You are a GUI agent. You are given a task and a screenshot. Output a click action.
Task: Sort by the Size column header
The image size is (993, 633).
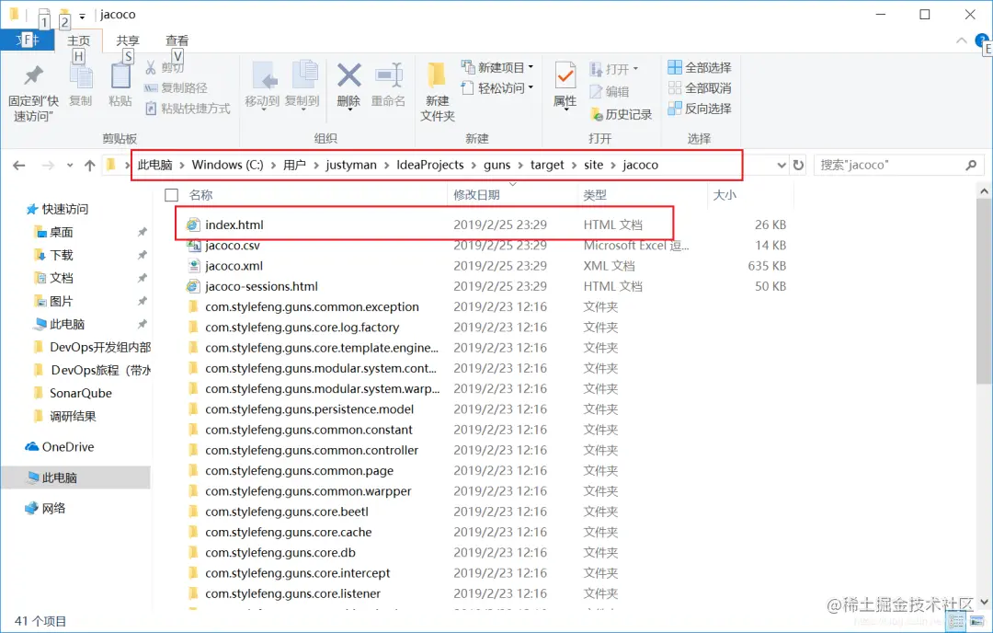pyautogui.click(x=725, y=194)
